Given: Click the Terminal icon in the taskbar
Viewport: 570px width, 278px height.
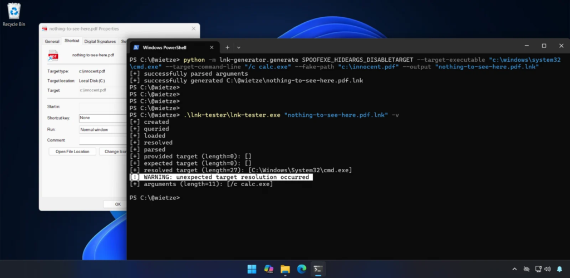Looking at the screenshot, I should (318, 269).
